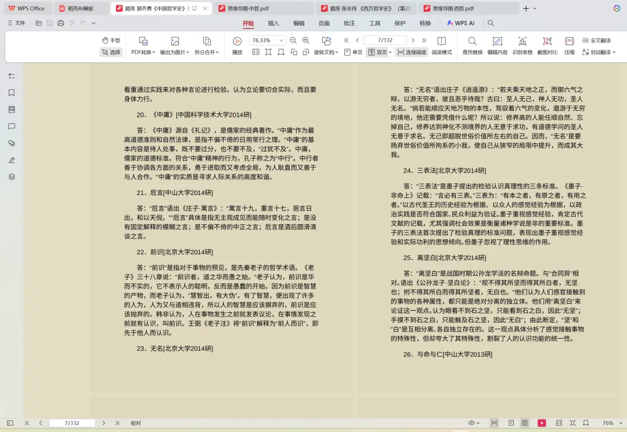Image resolution: width=627 pixels, height=432 pixels.
Task: Click the 校对 proofreading button
Action: point(135,423)
